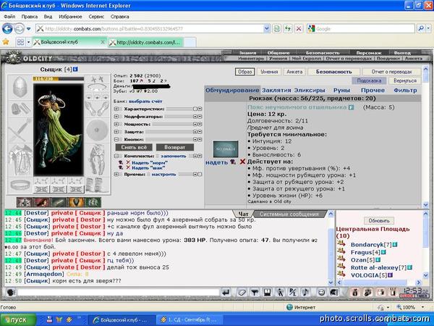Switch to Системные сообщения chat tab
The image size is (434, 326).
click(x=289, y=214)
